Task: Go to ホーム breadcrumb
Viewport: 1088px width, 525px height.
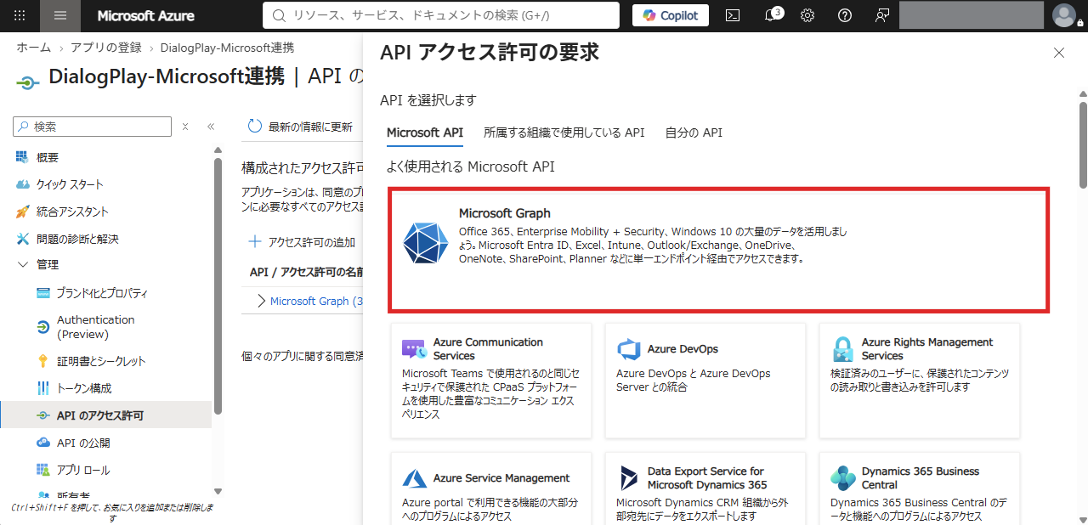Action: [x=34, y=48]
